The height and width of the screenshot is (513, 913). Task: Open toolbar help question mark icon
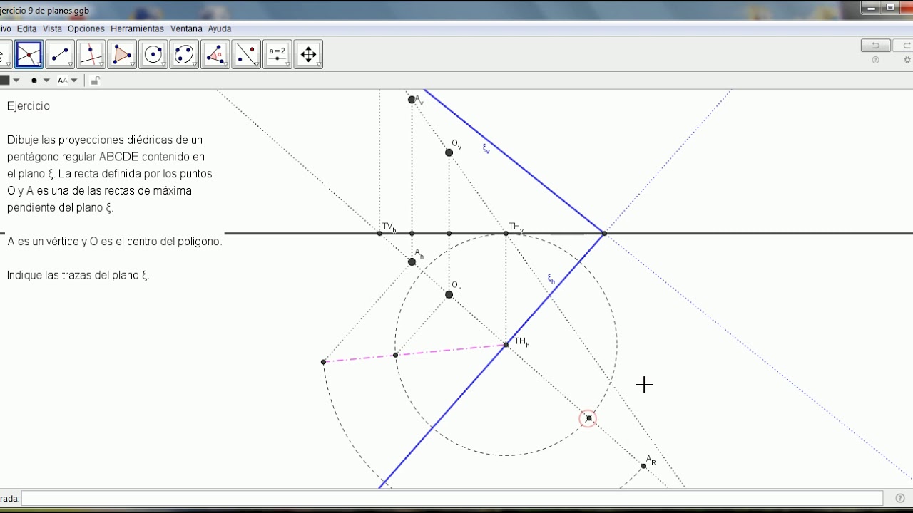pos(875,61)
